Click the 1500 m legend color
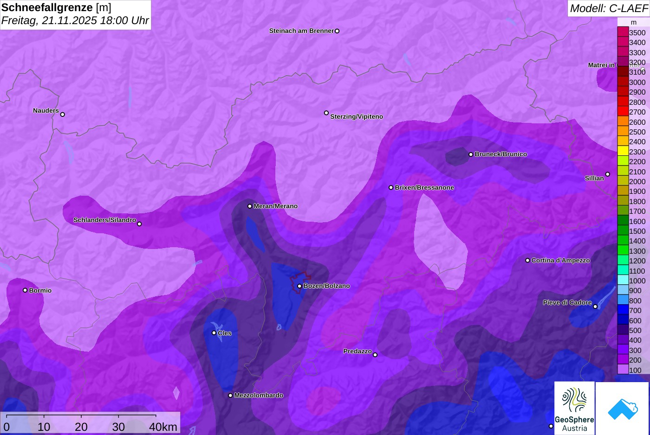The image size is (650, 435). (x=623, y=230)
